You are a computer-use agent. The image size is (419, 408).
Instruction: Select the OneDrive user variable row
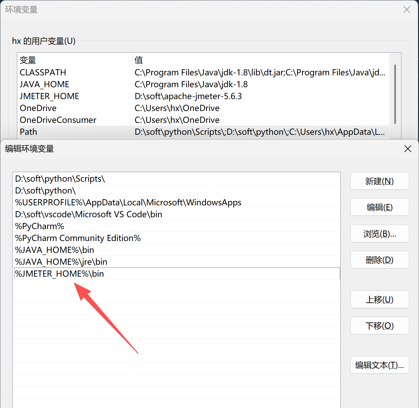(x=203, y=108)
